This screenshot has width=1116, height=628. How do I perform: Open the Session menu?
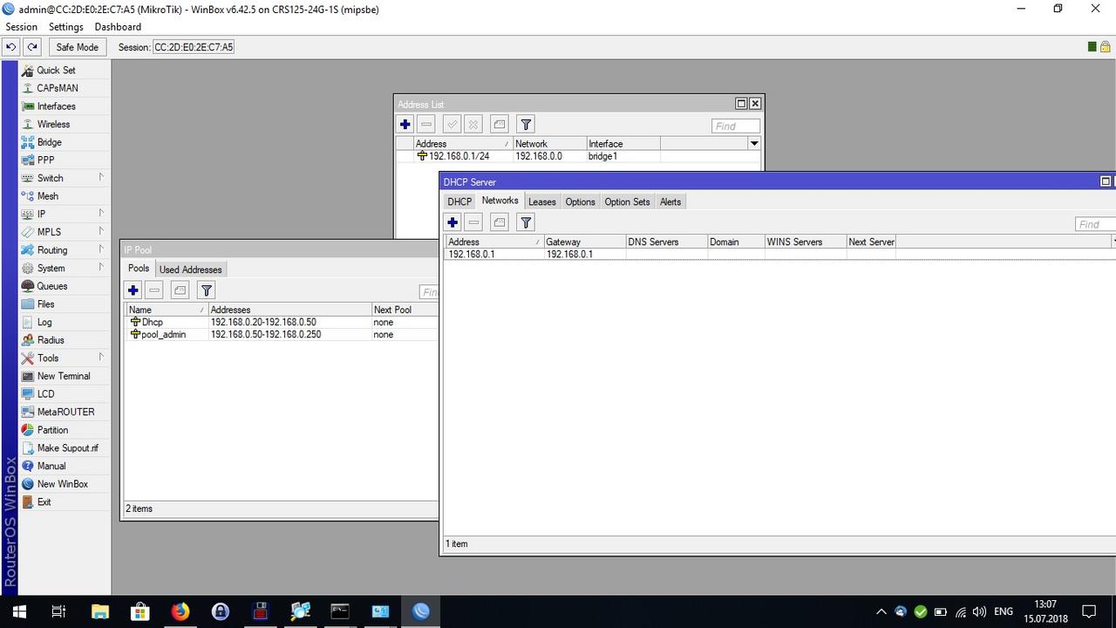[22, 27]
